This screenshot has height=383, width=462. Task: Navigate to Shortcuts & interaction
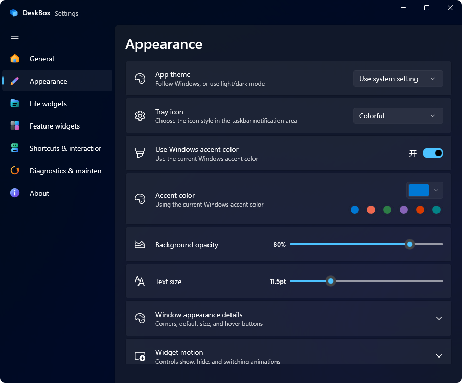[57, 148]
